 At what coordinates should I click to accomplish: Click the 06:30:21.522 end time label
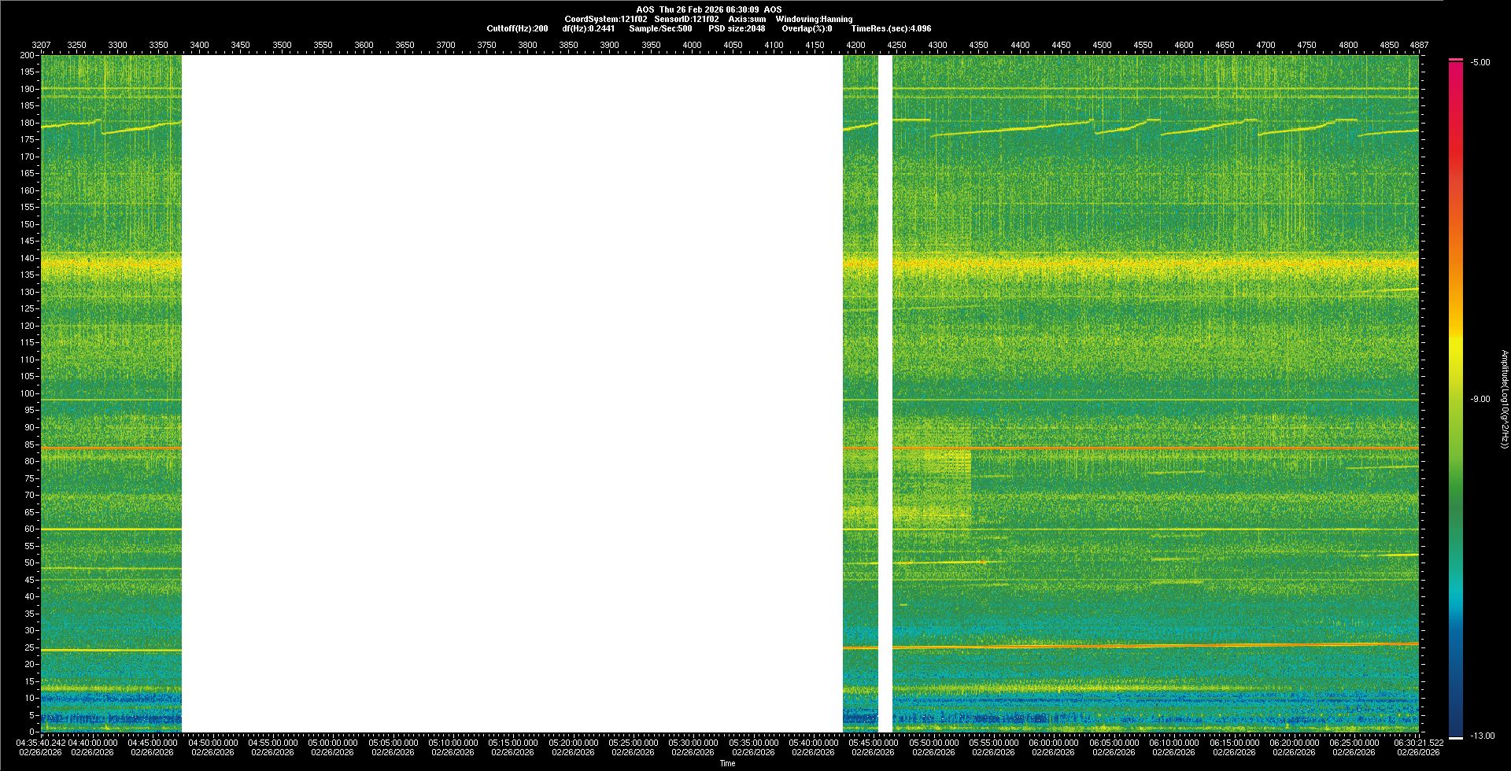click(1419, 743)
